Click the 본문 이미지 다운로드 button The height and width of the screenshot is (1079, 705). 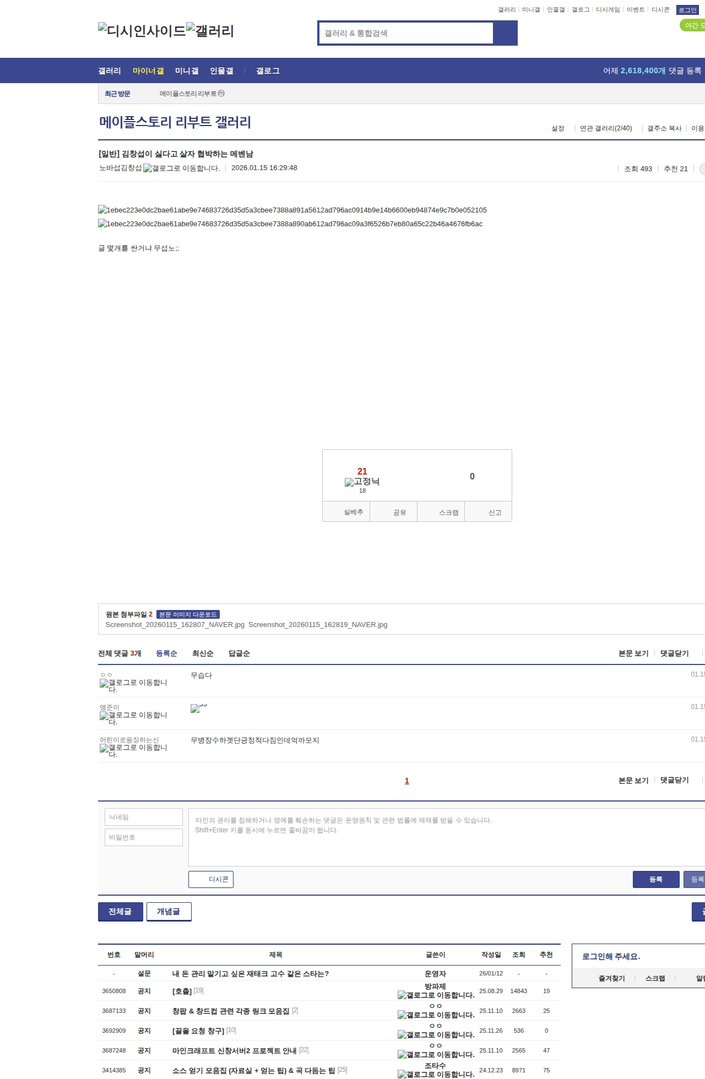(188, 614)
